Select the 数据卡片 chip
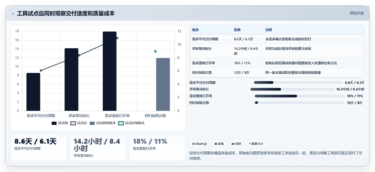 click(x=256, y=144)
